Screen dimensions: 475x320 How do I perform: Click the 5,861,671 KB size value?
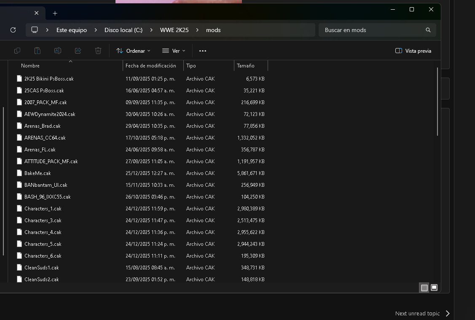[251, 173]
